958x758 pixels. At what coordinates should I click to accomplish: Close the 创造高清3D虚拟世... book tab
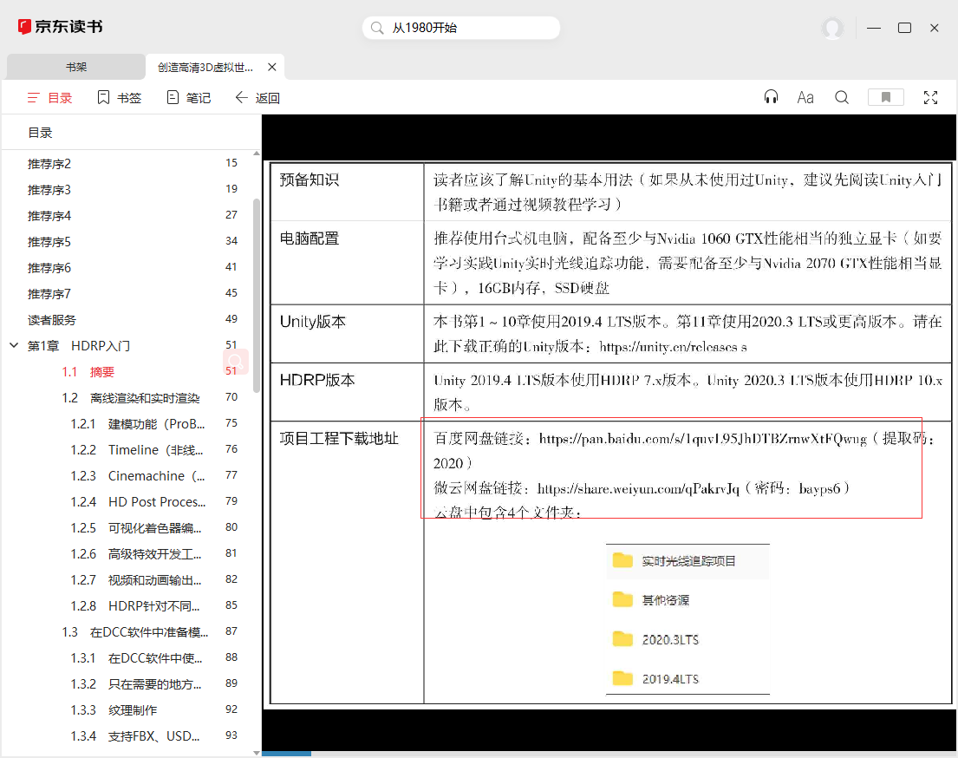272,68
